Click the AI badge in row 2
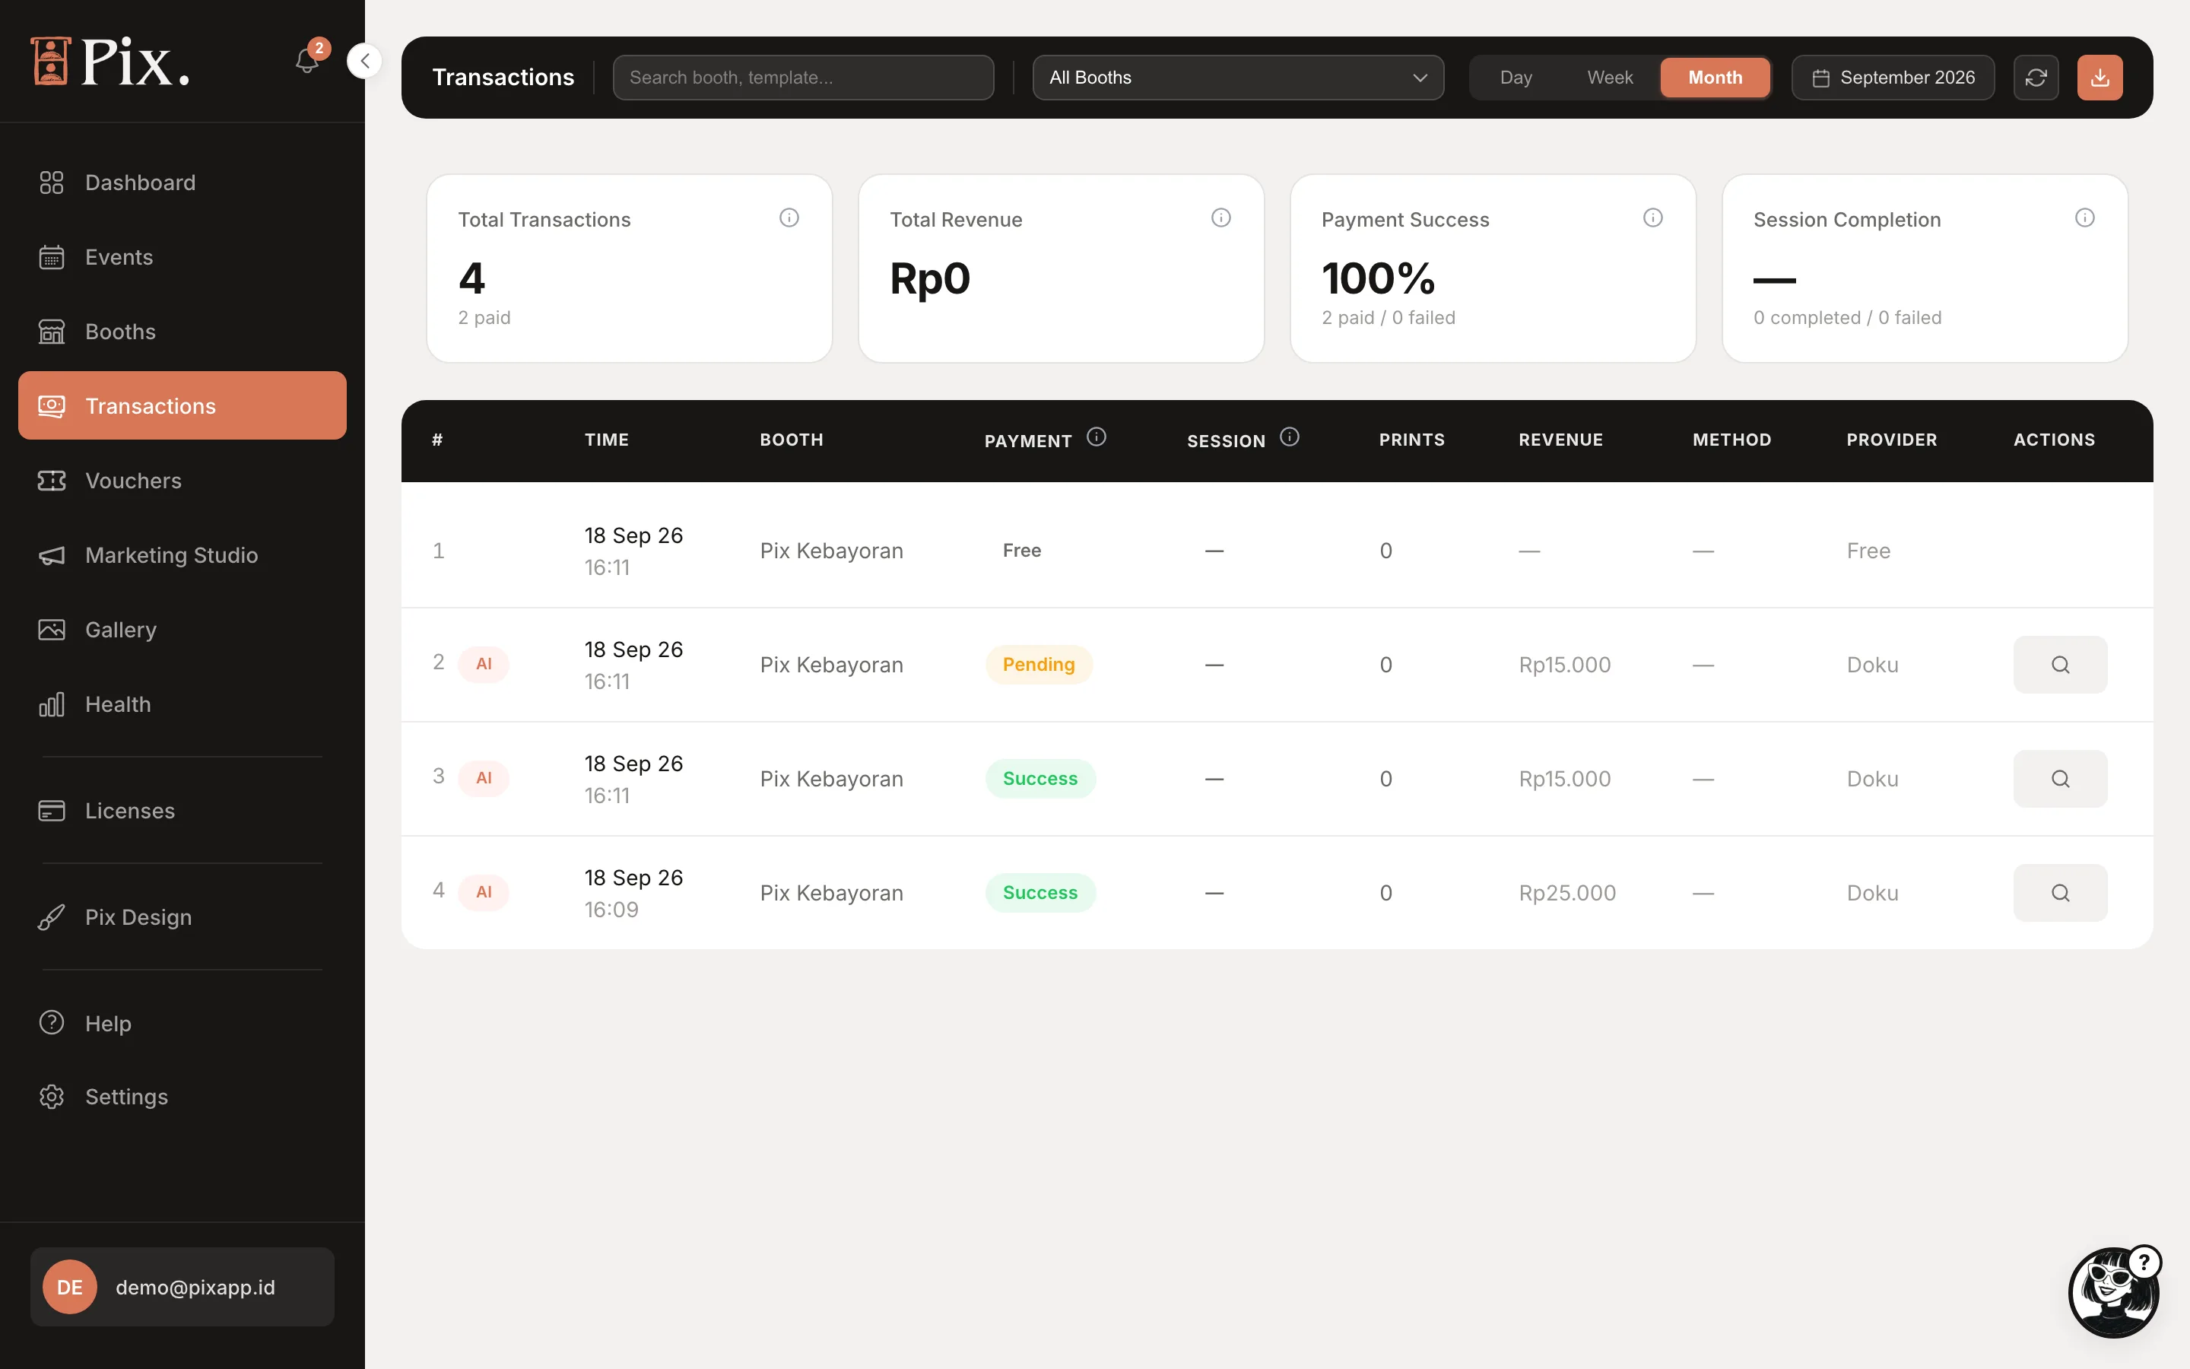The width and height of the screenshot is (2190, 1369). 484,664
